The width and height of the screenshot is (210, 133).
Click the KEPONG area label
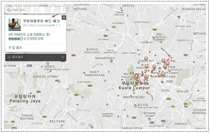click(x=80, y=9)
